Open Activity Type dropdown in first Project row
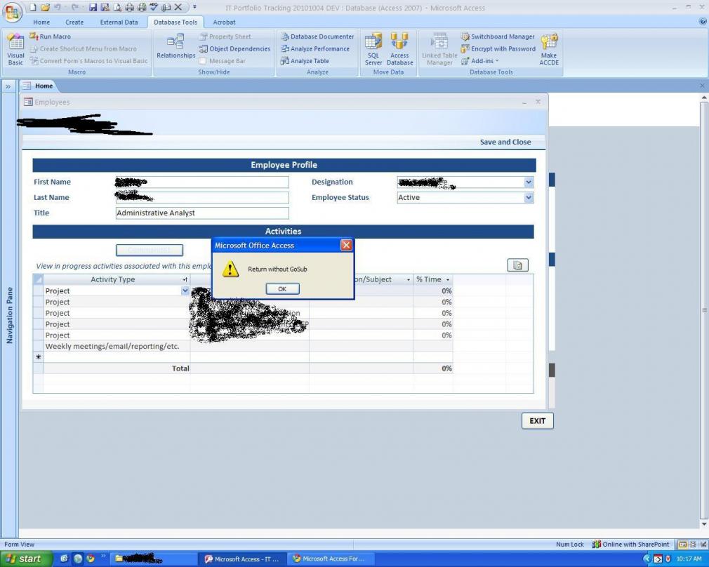709x567 pixels. (185, 291)
